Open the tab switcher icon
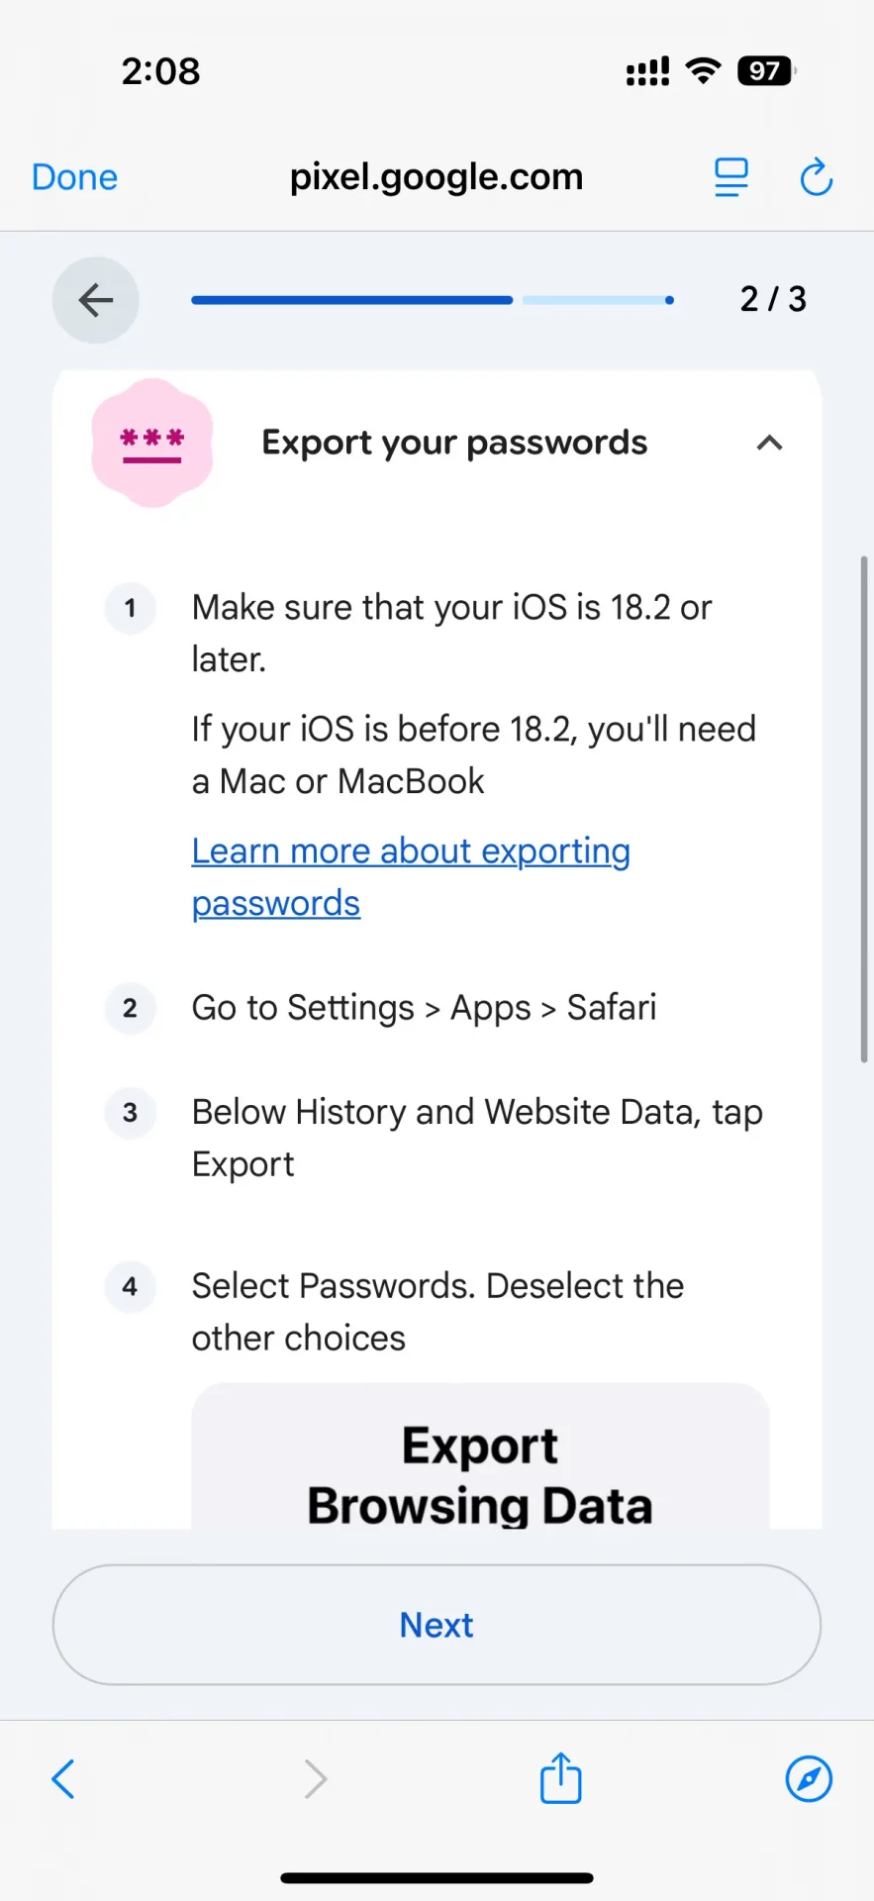Screen dimensions: 874x1901 point(730,176)
